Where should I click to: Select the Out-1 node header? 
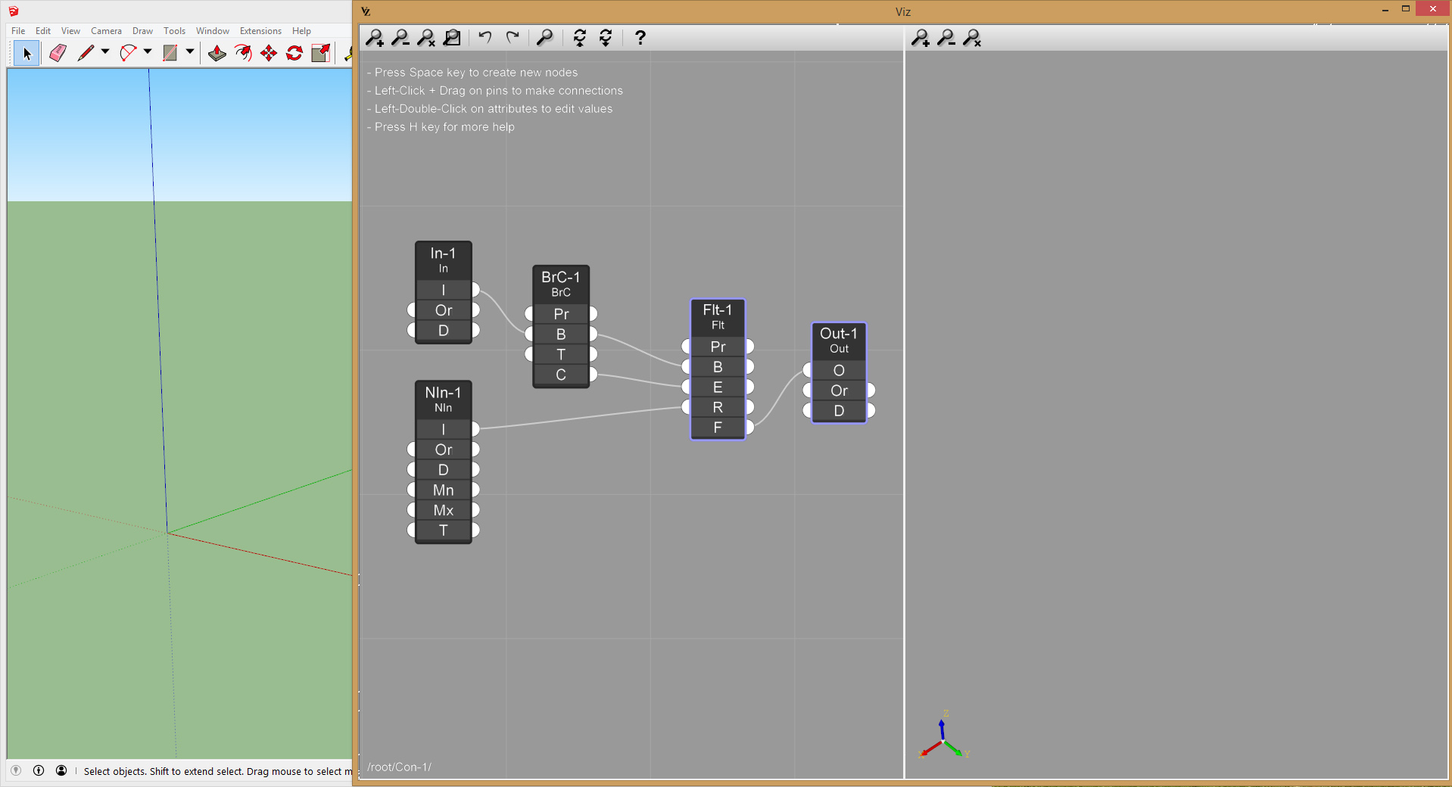[x=839, y=340]
